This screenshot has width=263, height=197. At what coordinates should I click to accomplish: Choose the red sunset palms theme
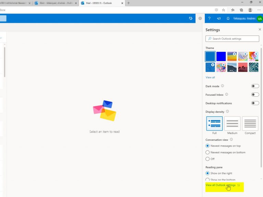click(243, 67)
